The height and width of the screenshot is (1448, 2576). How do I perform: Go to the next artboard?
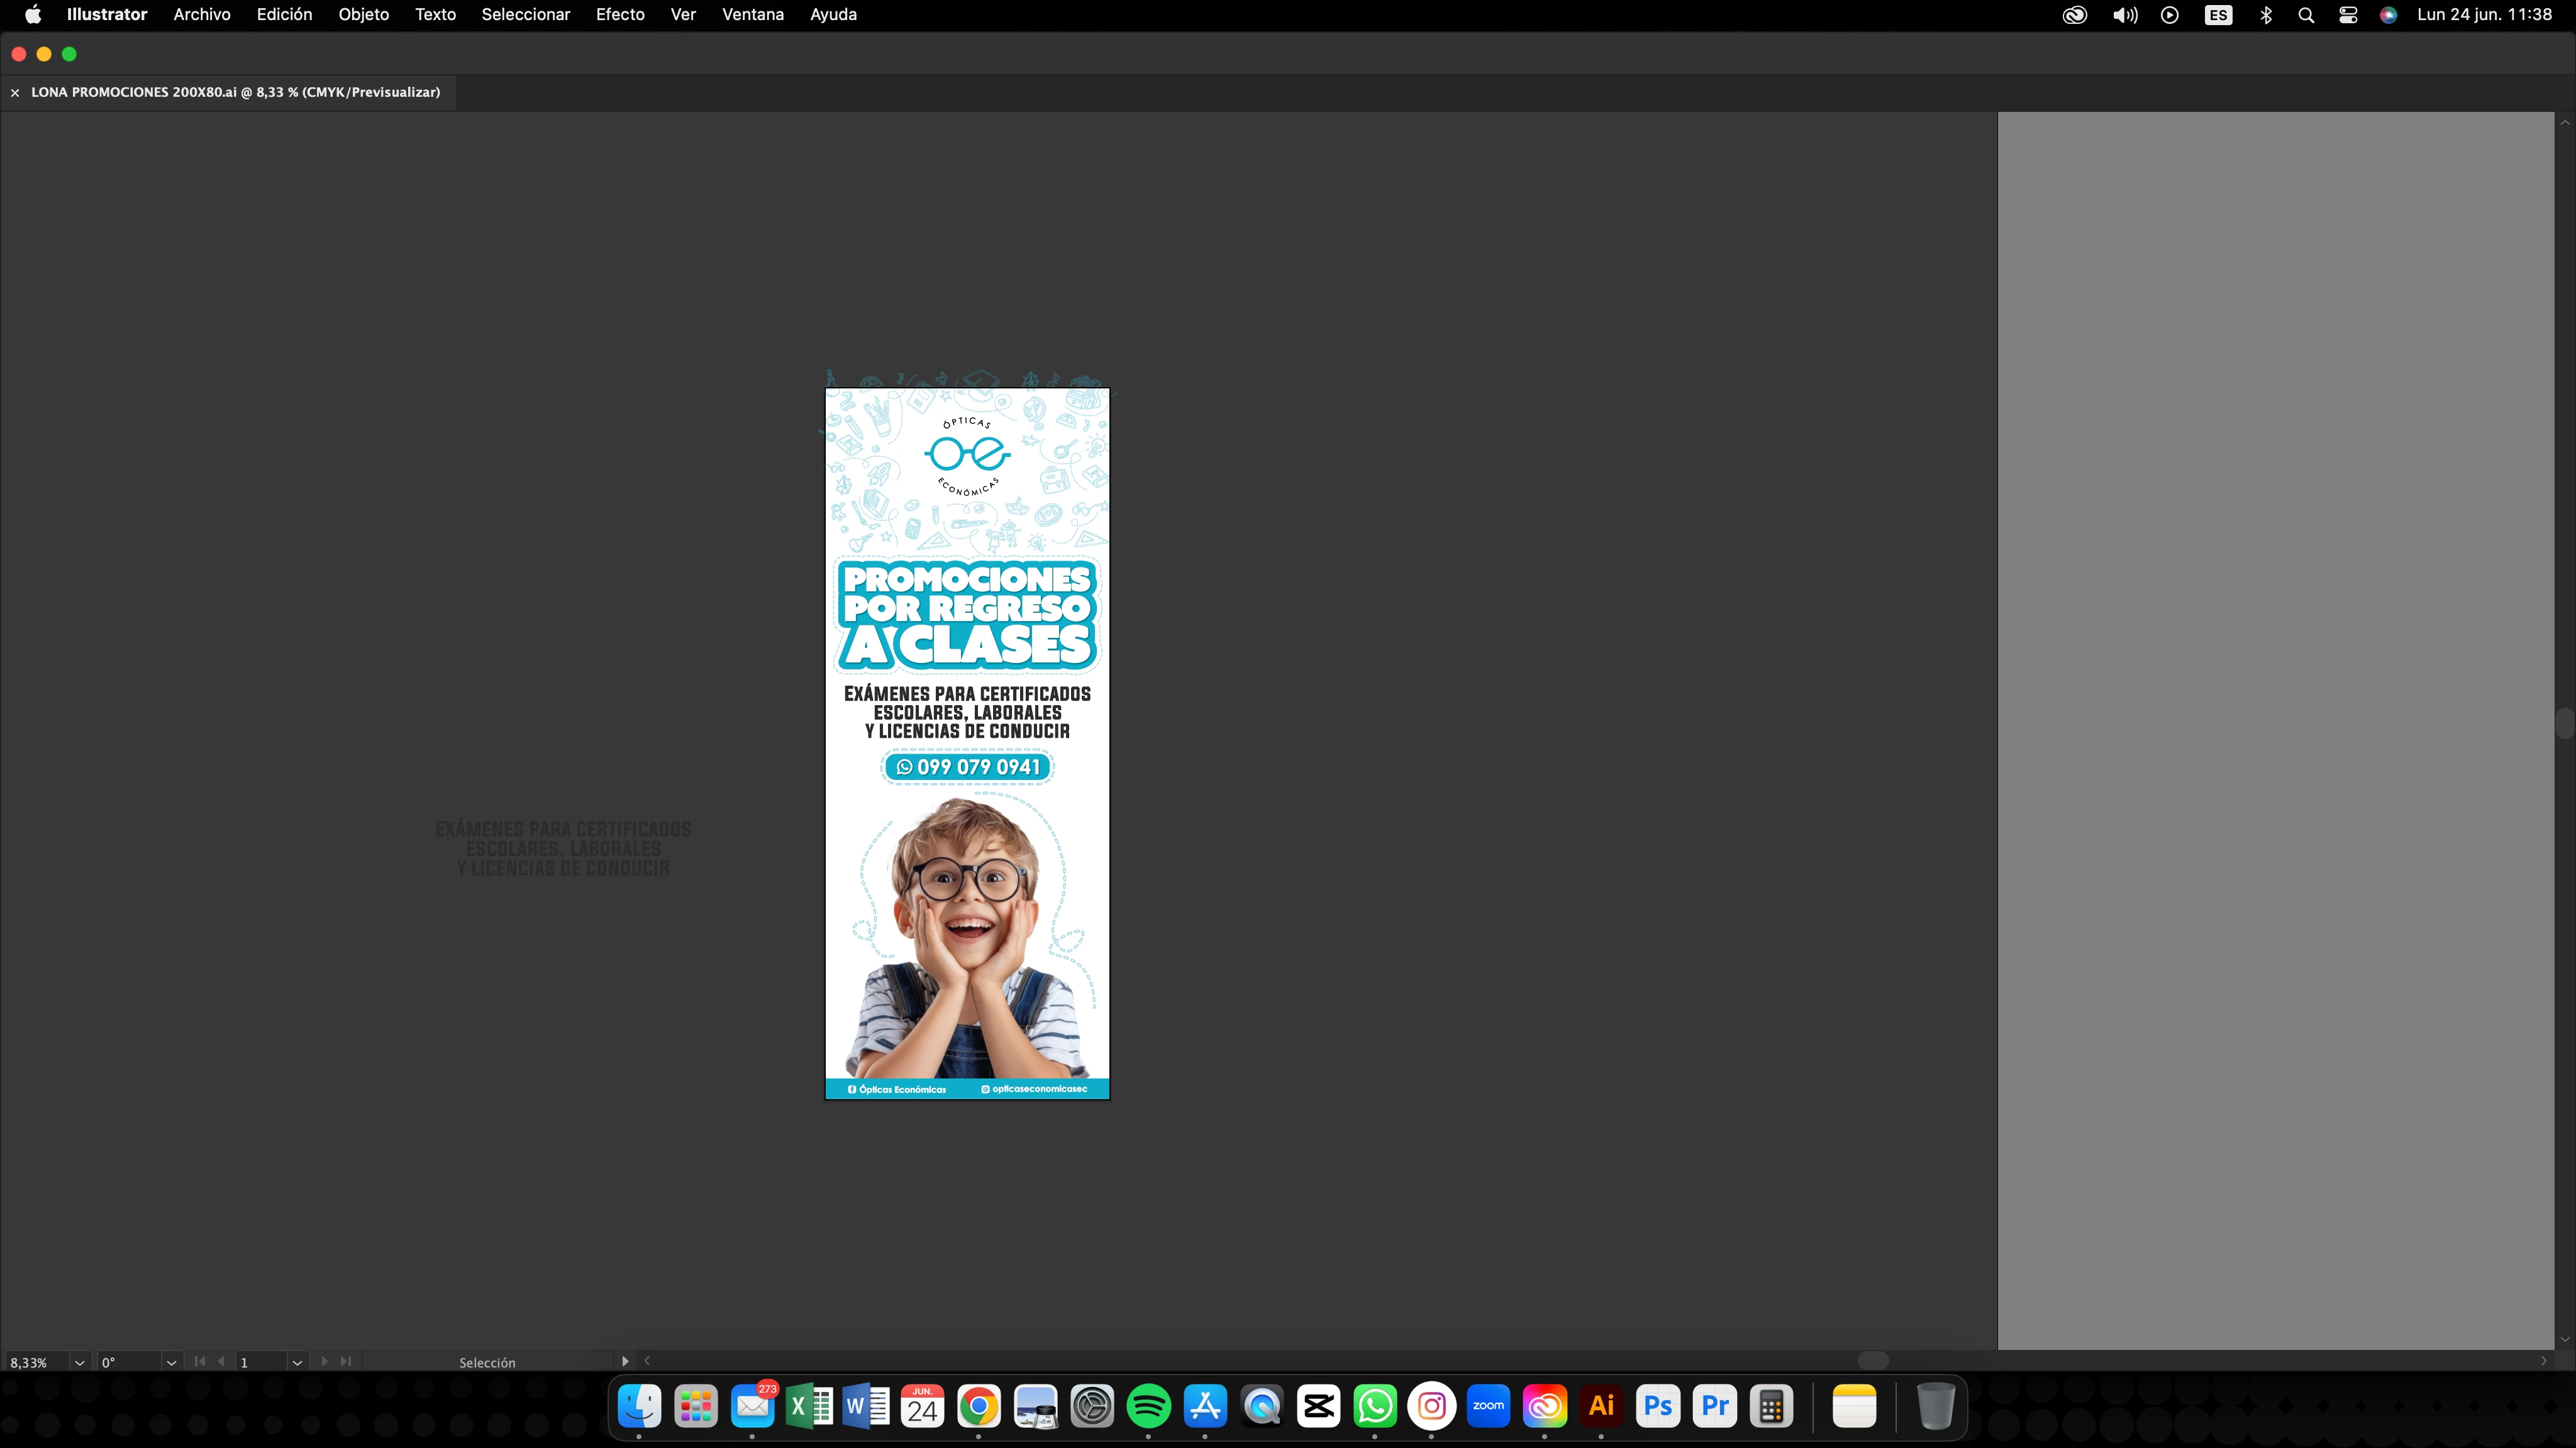pyautogui.click(x=324, y=1361)
